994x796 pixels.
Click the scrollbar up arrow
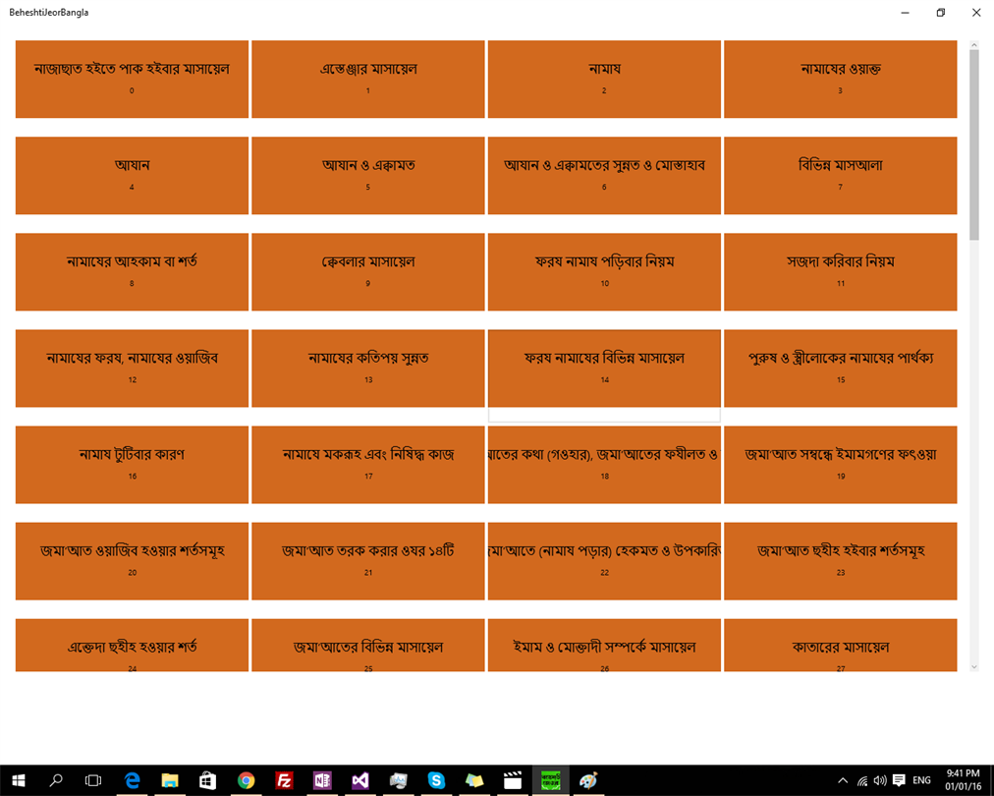click(974, 45)
